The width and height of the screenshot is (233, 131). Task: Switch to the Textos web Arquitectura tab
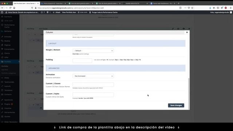163,3
